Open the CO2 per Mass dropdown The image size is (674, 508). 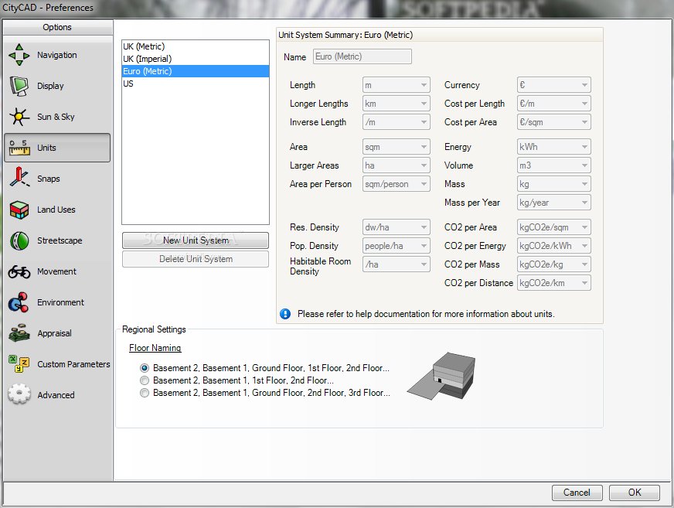click(553, 264)
